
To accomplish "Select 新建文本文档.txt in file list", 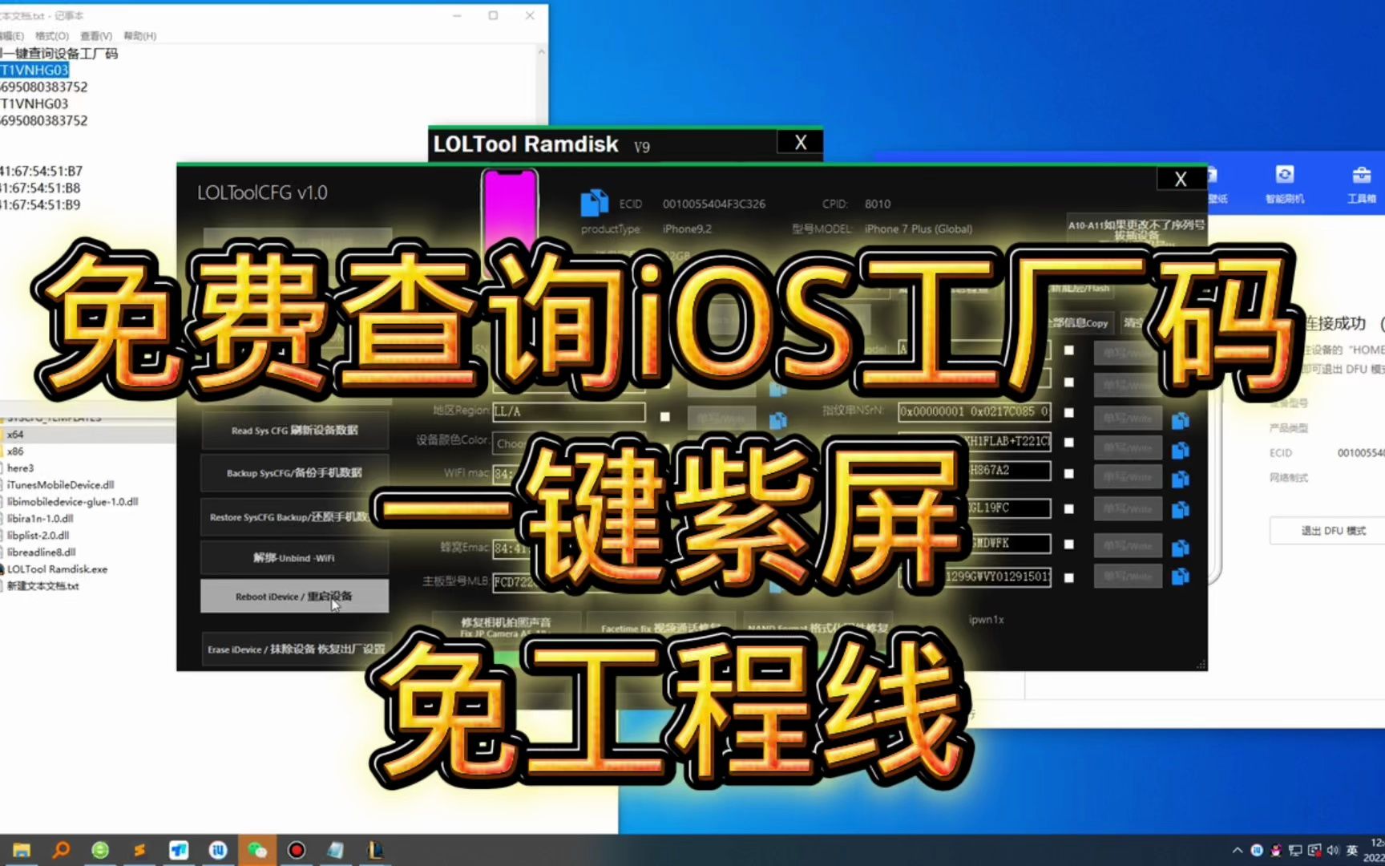I will point(42,586).
